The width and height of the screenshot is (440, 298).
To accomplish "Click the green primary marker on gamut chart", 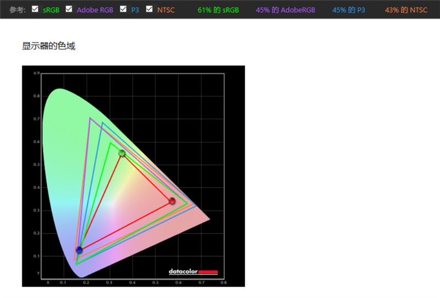I will coord(122,153).
